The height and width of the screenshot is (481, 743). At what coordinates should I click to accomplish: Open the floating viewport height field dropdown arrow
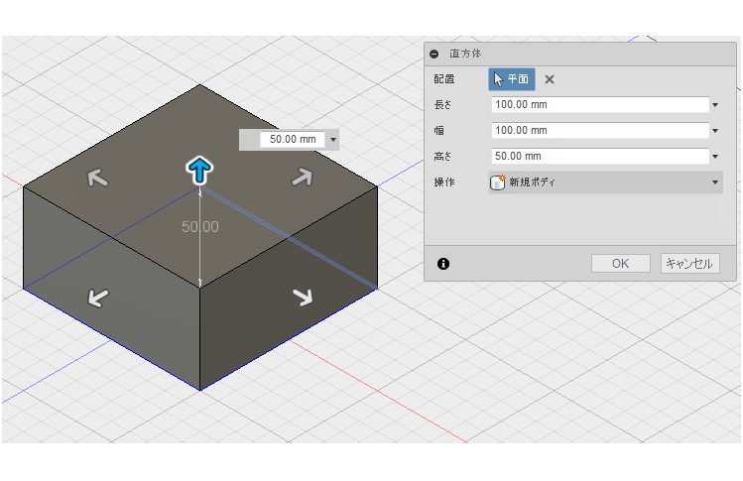(x=333, y=139)
